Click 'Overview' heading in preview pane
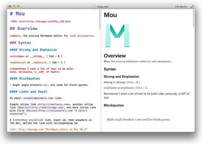This screenshot has height=144, width=202. (115, 56)
